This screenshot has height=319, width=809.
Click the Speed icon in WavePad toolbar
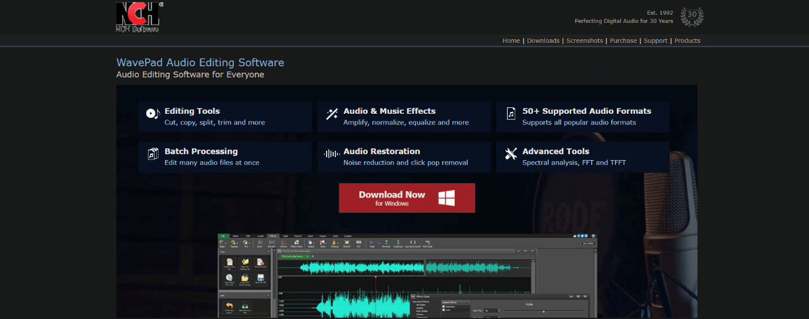pos(311,244)
